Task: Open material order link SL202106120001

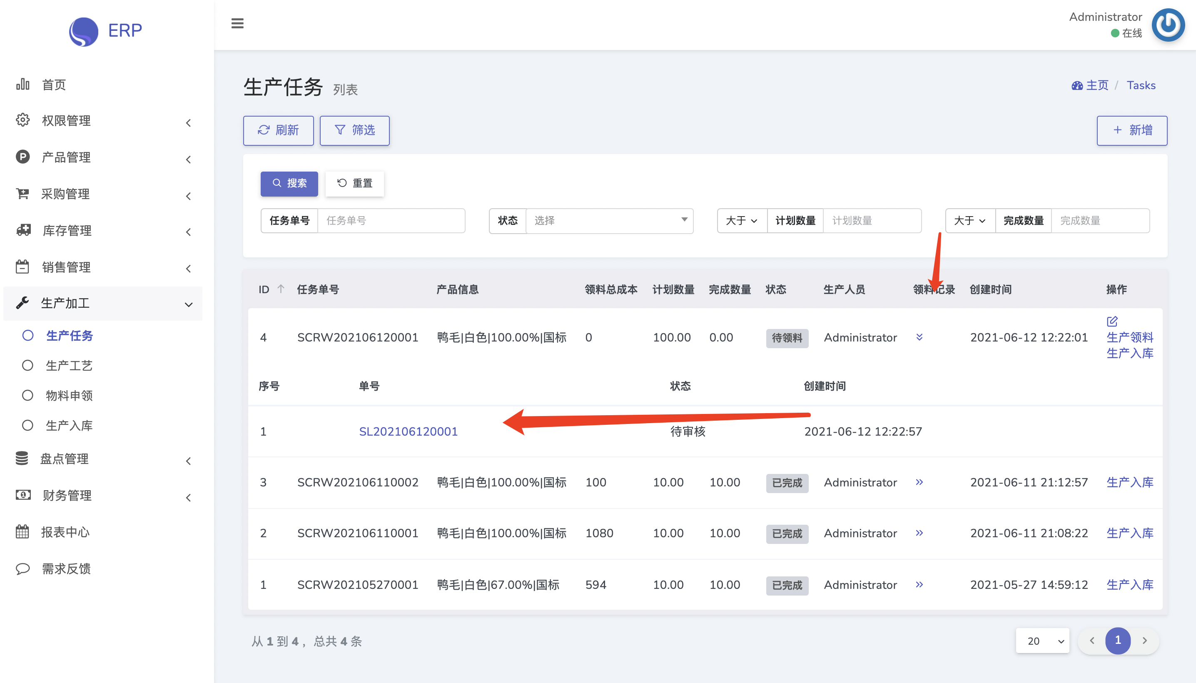Action: tap(408, 431)
